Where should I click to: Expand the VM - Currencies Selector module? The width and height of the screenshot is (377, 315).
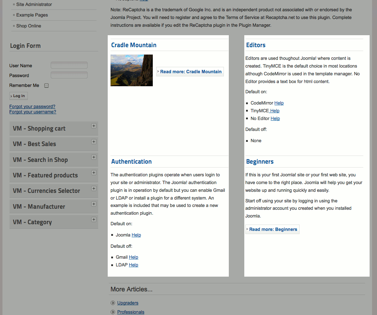point(94,189)
